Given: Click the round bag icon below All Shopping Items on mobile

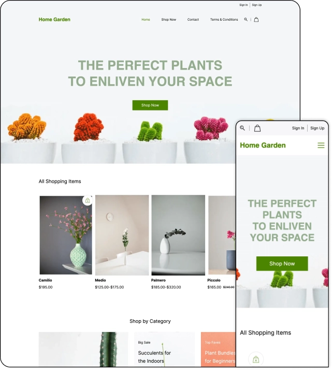Looking at the screenshot, I should pos(256,360).
